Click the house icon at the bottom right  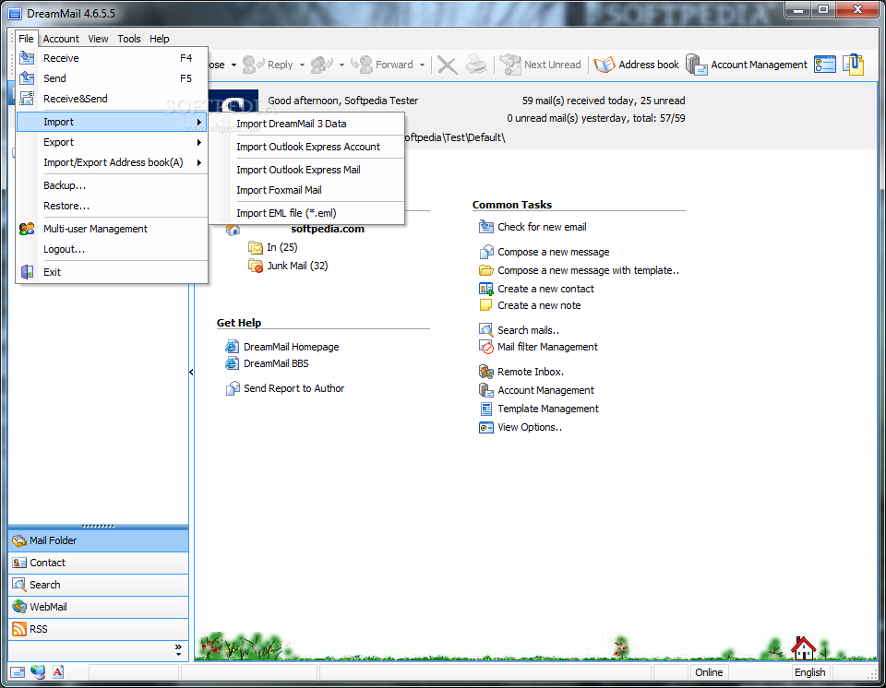[x=803, y=648]
